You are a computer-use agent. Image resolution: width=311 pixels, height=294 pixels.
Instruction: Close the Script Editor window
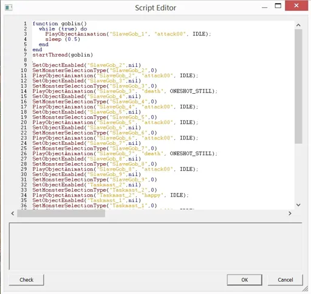[296, 5]
